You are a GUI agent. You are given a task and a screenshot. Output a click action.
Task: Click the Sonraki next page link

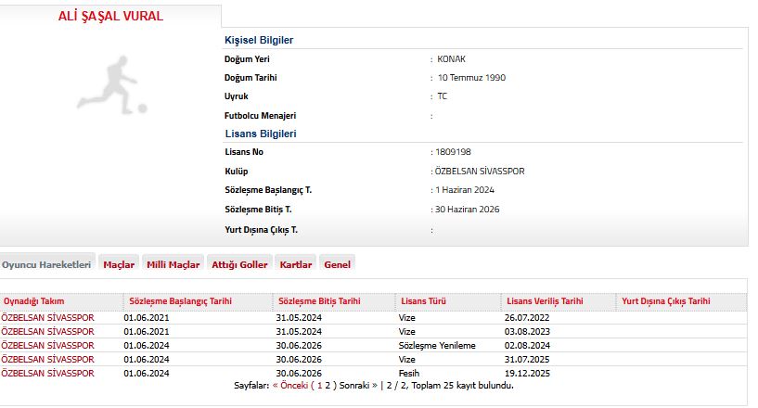pos(348,384)
